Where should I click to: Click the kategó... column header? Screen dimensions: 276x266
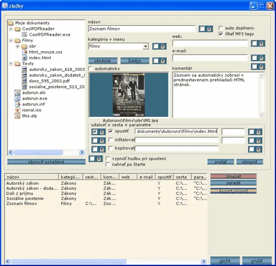pos(70,177)
